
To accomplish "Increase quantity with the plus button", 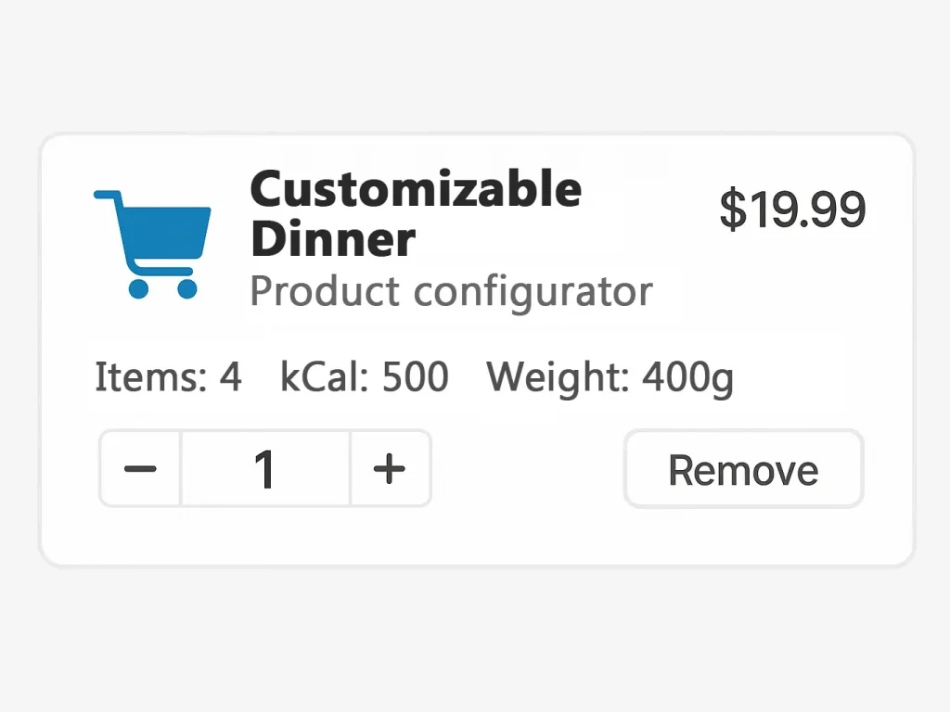I will click(x=390, y=469).
